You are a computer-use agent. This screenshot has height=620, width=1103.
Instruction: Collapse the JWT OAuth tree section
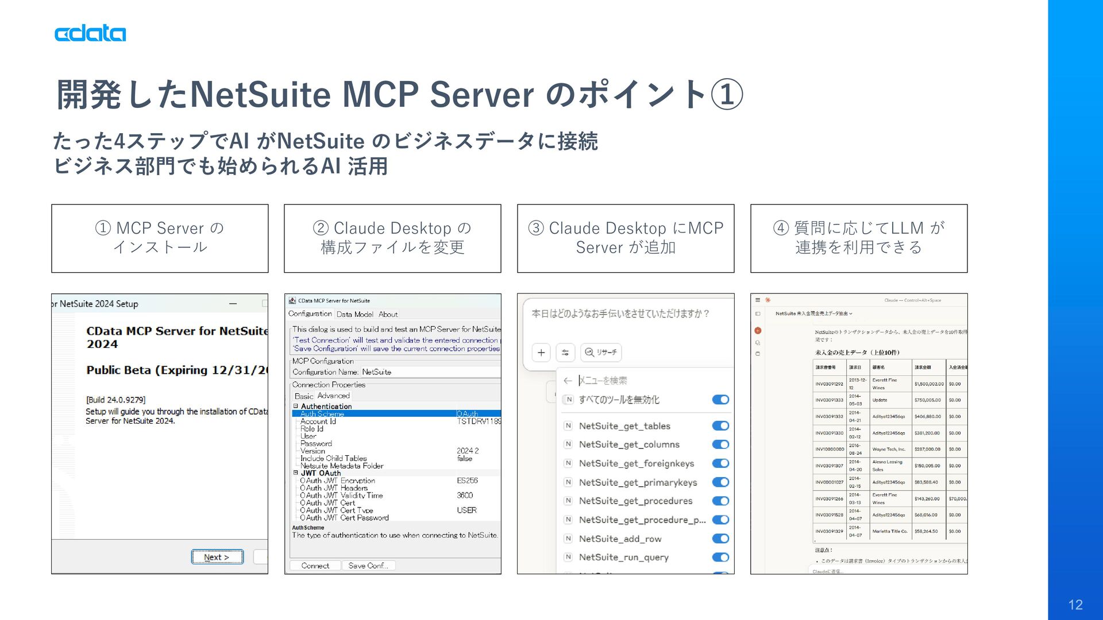[296, 473]
